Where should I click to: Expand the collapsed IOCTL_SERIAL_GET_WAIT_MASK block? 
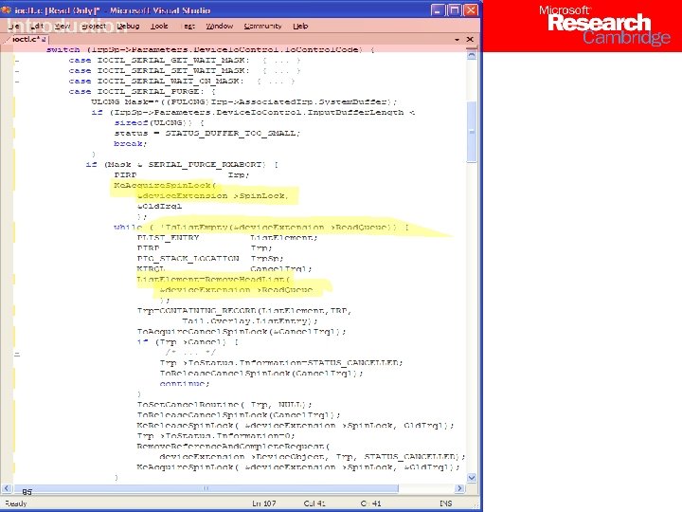[17, 61]
